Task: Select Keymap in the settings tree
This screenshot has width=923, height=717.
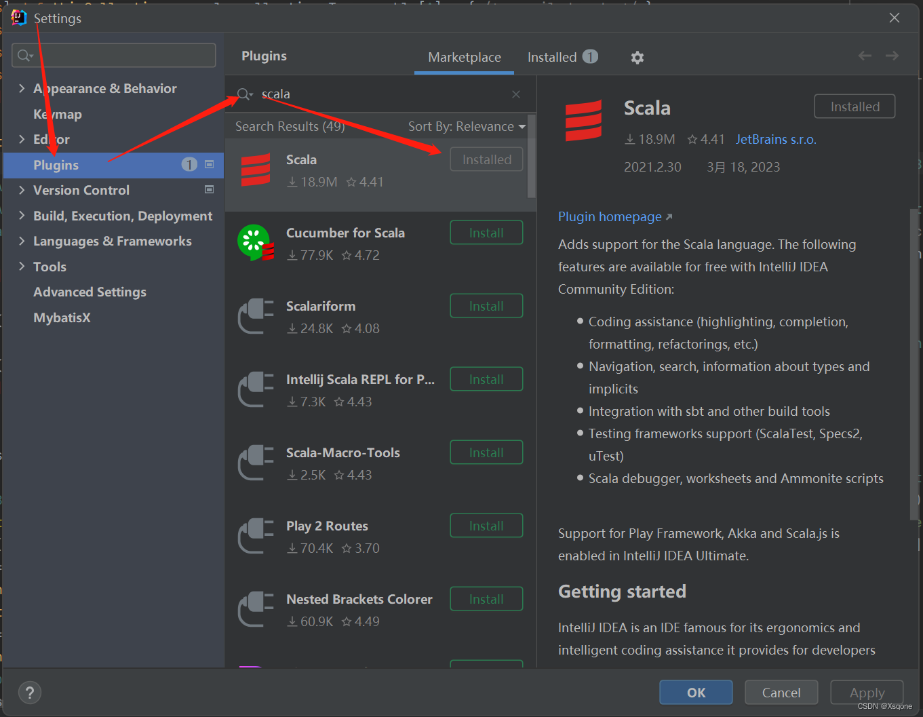Action: [58, 114]
